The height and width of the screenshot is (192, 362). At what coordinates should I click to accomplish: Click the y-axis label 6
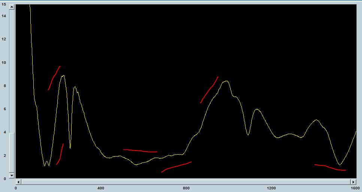coord(4,109)
